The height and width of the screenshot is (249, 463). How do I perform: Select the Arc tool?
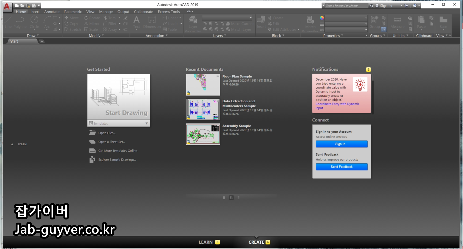point(47,23)
